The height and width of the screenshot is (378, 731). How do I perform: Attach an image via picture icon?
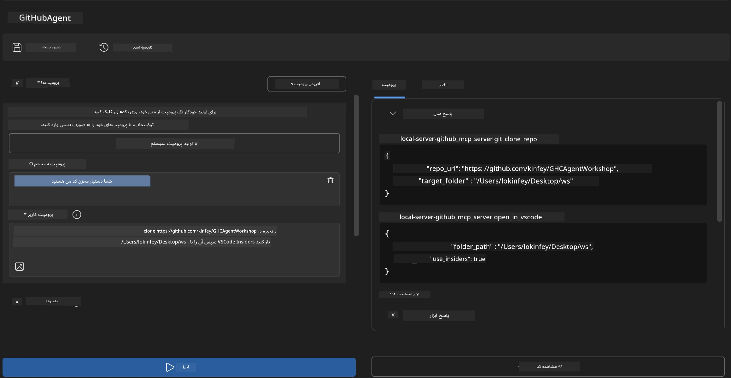click(x=20, y=266)
